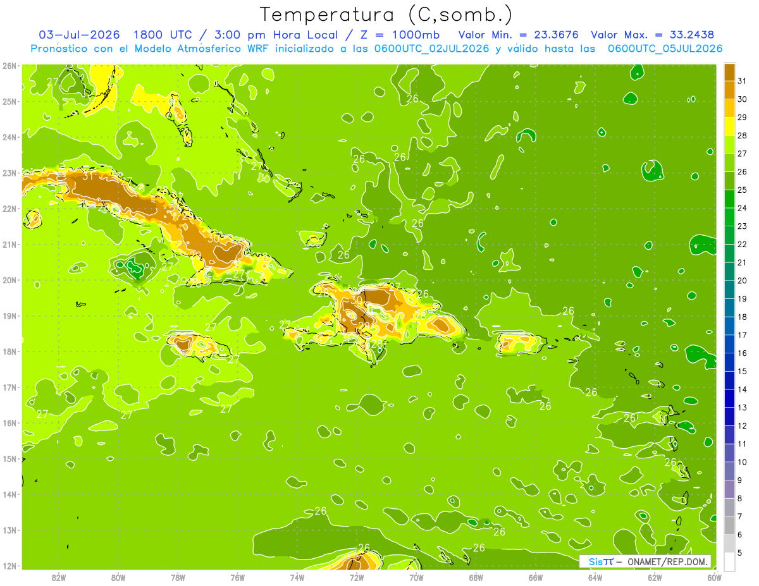This screenshot has height=586, width=759.
Task: Click the "64W" longitude axis label
Action: 595,577
